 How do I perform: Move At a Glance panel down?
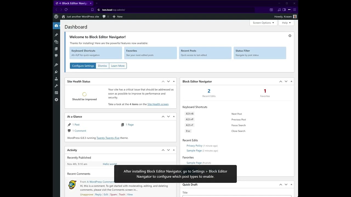168,117
